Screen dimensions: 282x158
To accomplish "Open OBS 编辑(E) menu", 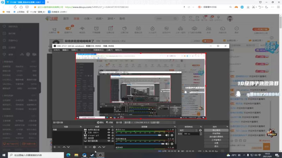I will click(65, 50).
